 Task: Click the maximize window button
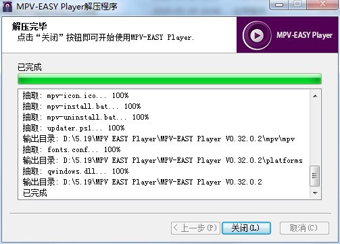[x=297, y=5]
